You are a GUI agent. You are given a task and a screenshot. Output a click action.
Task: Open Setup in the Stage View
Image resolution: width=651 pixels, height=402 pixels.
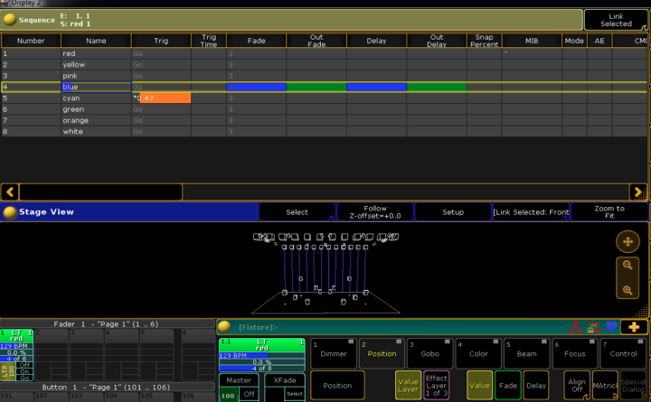click(x=453, y=212)
